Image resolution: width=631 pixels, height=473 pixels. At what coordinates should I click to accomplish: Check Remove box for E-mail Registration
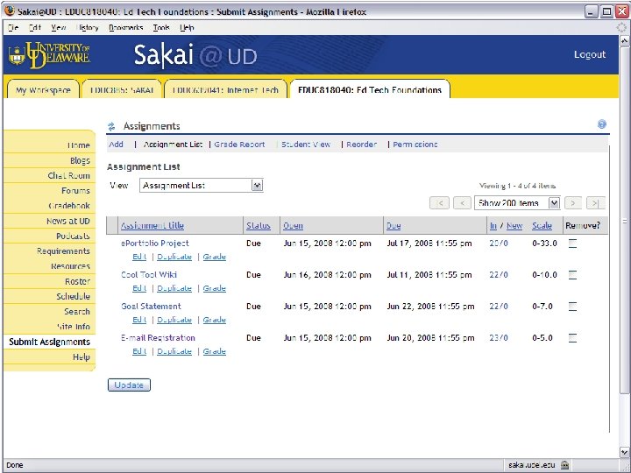(x=572, y=338)
